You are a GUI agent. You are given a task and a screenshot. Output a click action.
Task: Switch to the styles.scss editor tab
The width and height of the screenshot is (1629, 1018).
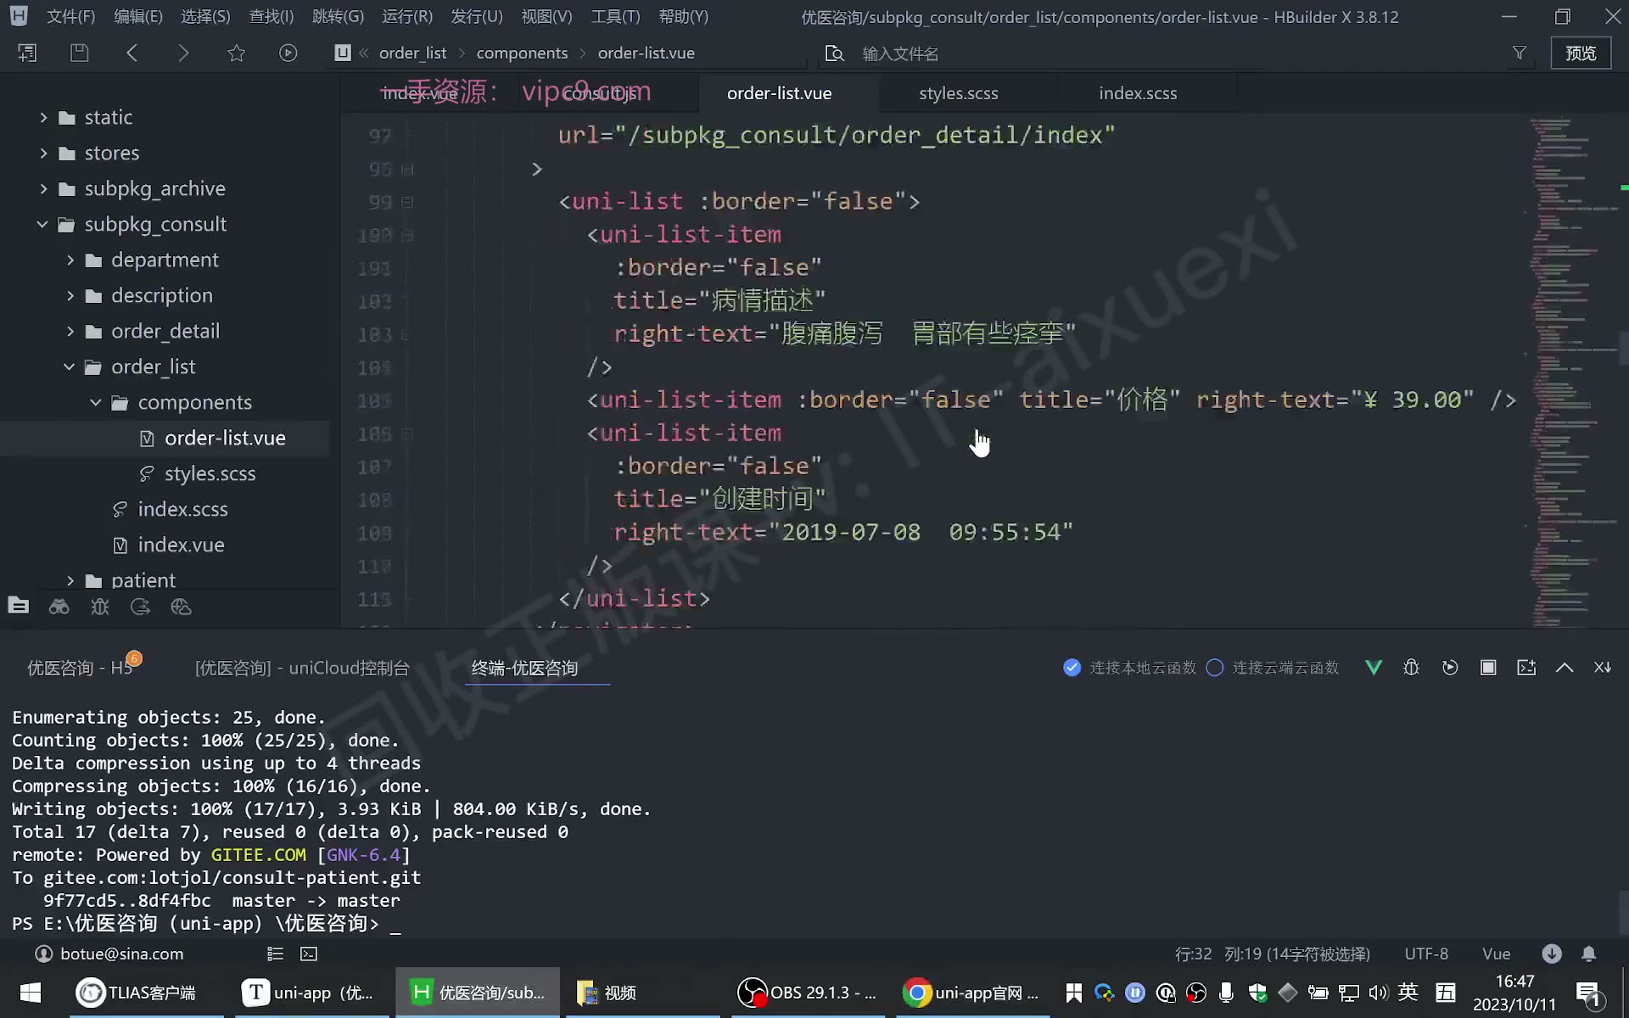(959, 93)
